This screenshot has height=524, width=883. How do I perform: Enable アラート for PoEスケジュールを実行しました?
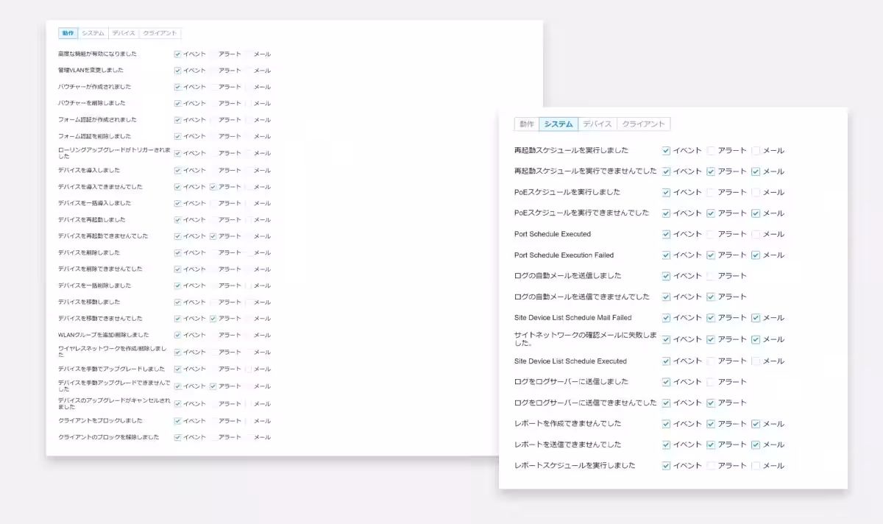click(711, 192)
